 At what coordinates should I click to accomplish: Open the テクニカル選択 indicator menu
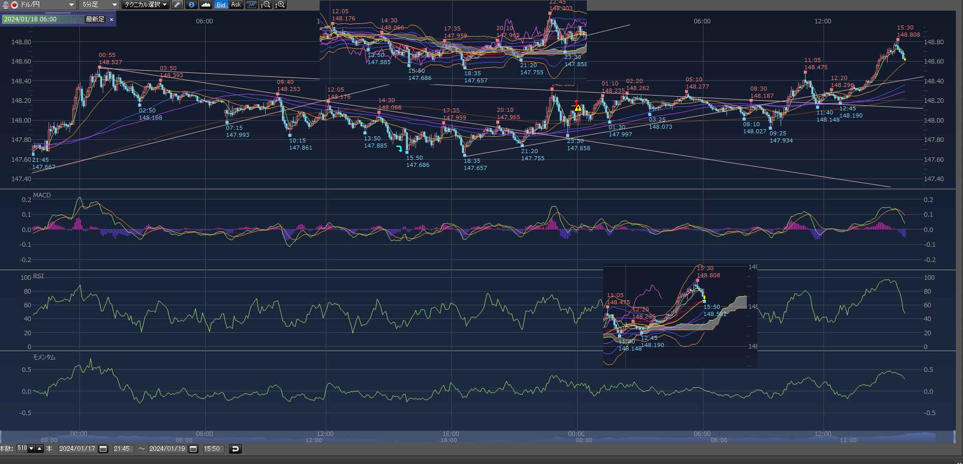(146, 5)
